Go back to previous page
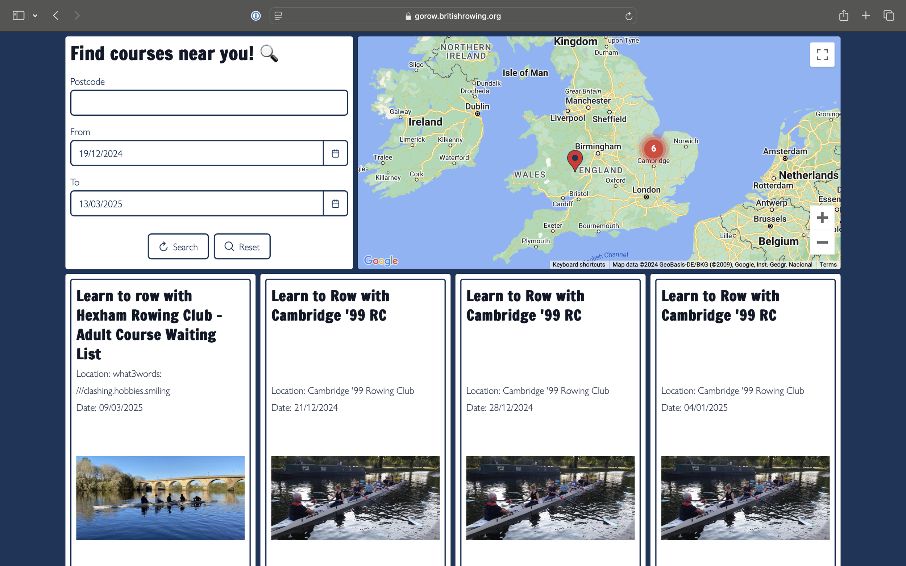 click(56, 15)
